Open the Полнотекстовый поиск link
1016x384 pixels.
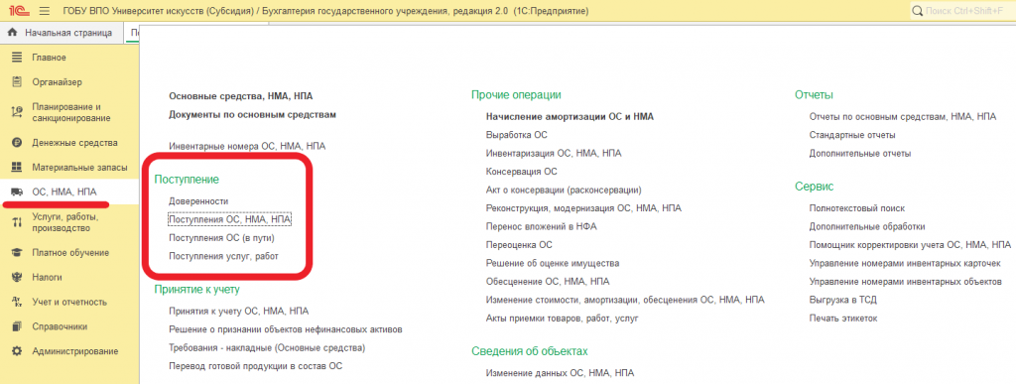(856, 208)
